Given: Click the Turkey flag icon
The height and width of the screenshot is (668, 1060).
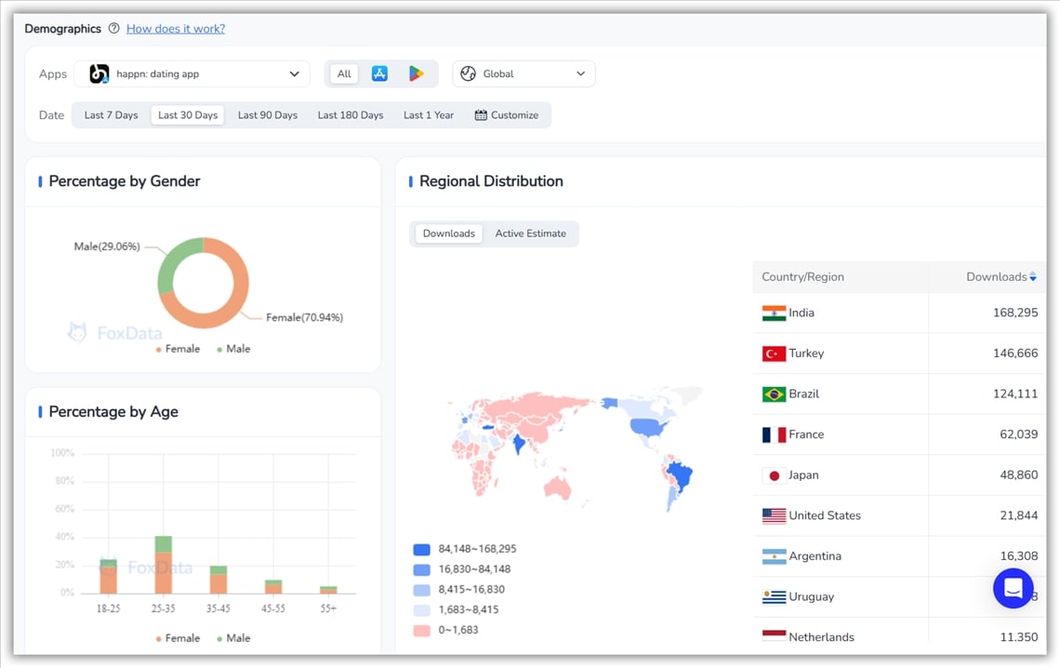Looking at the screenshot, I should click(774, 354).
